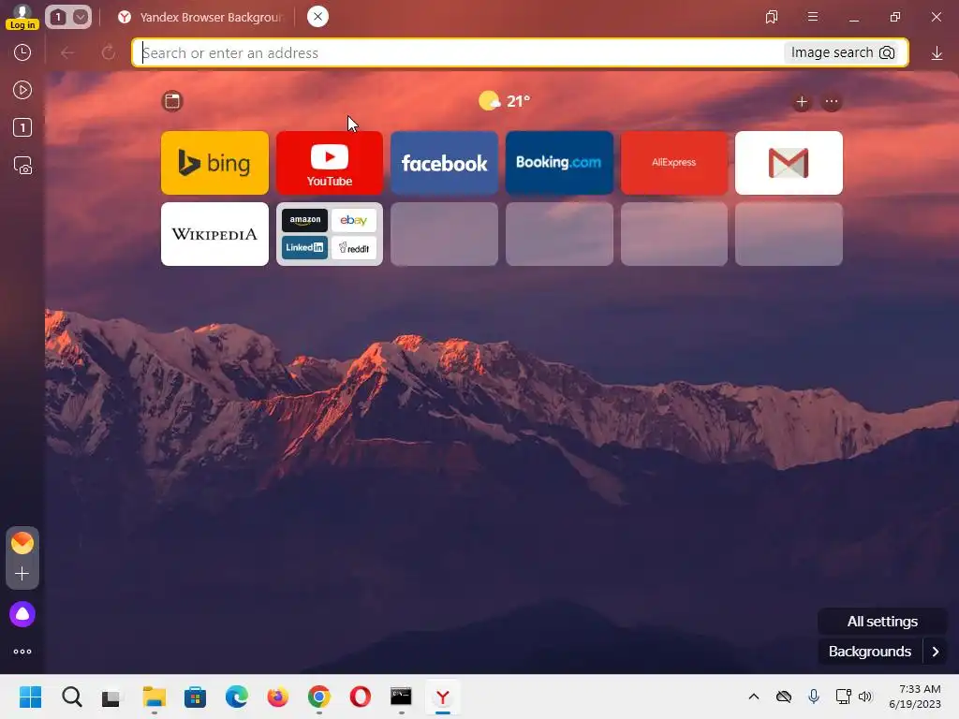Launch Opera from the taskbar
959x719 pixels.
point(361,697)
